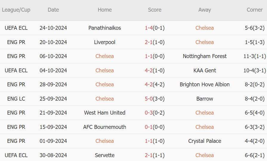The image size is (267, 161).
Task: Click the Barrow team link
Action: coord(205,99)
